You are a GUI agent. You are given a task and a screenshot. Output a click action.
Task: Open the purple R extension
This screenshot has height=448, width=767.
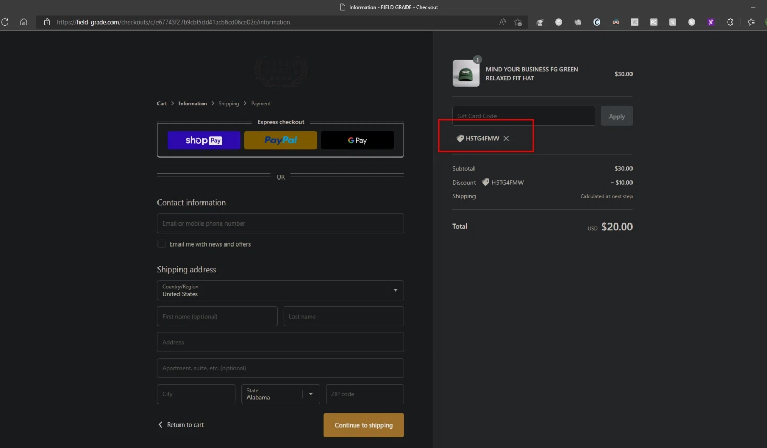point(711,22)
